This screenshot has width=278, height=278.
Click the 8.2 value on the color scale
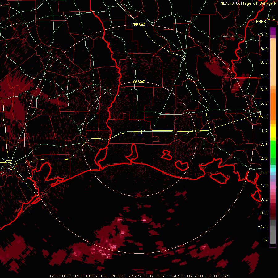[264, 62]
